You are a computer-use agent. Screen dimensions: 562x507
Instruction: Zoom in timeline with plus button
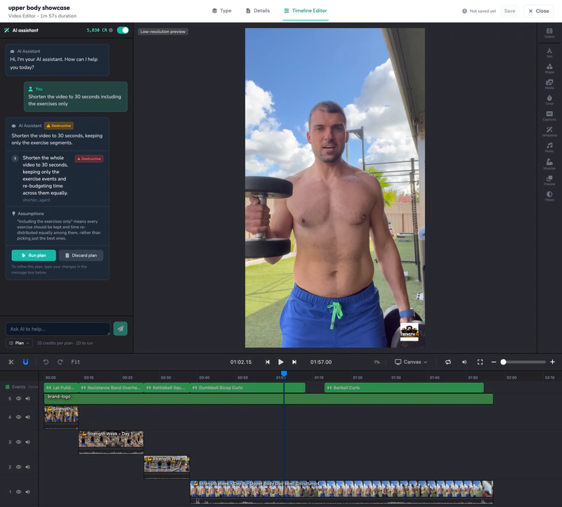point(552,362)
